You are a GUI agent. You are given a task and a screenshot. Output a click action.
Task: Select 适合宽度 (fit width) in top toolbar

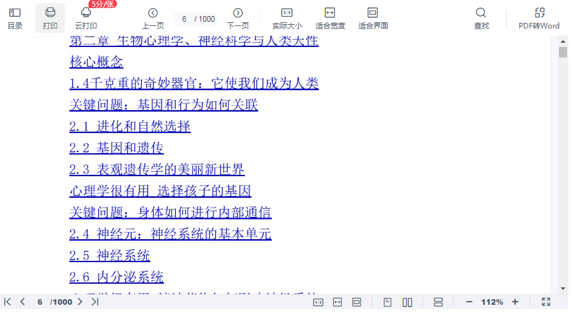(x=330, y=18)
